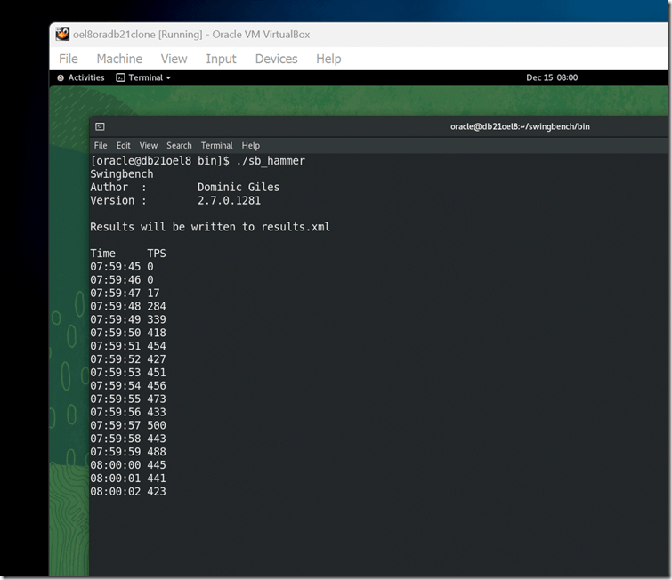Open VirtualBox File menu
The image size is (672, 580).
(68, 59)
